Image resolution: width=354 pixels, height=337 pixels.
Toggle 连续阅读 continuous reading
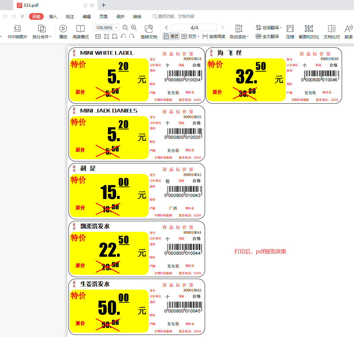214,36
